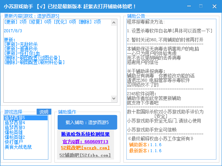Click the [更新]-无敌秒杀 line
The height and width of the screenshot is (166, 222).
tap(21, 44)
